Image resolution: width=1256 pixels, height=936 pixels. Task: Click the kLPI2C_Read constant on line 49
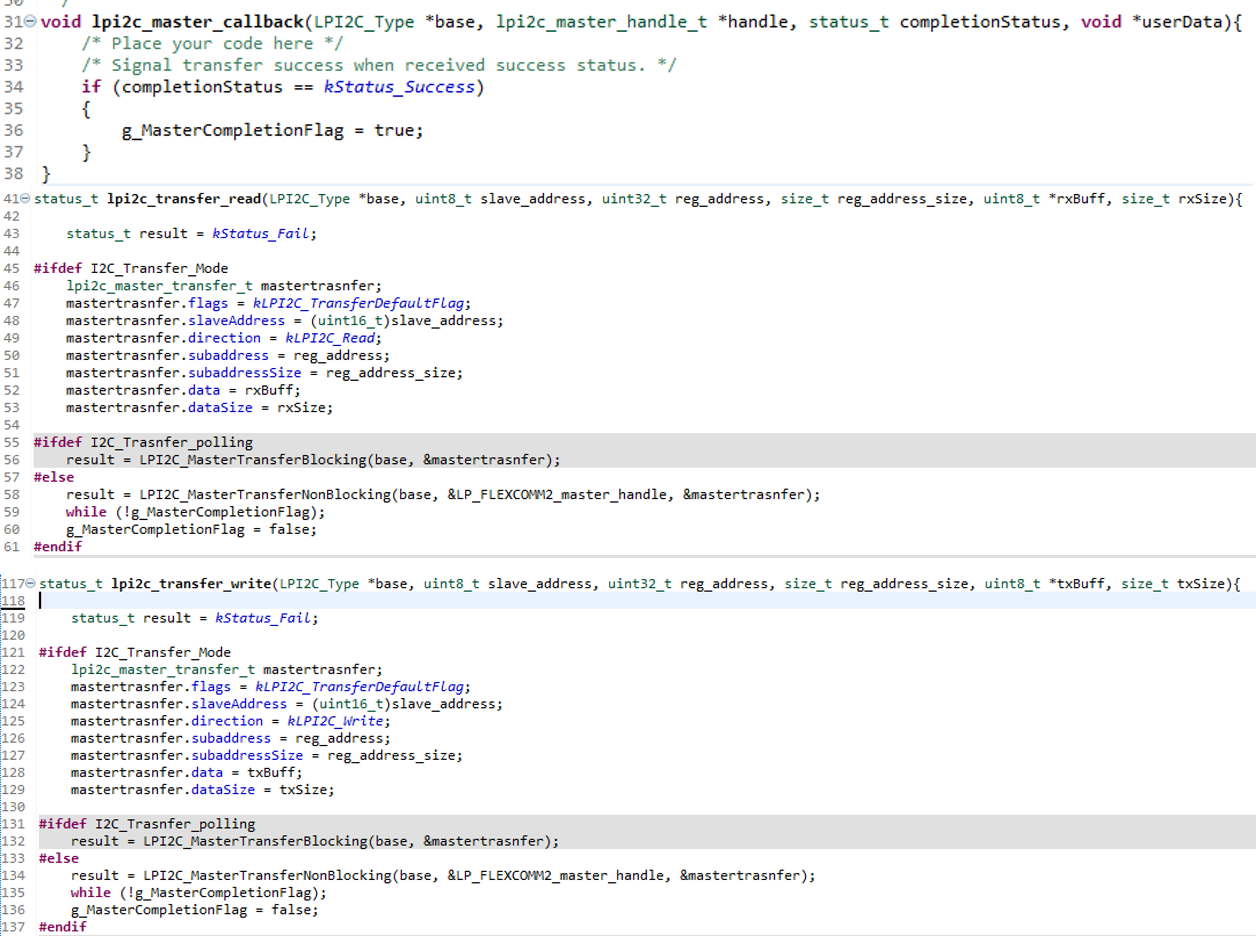pyautogui.click(x=330, y=338)
